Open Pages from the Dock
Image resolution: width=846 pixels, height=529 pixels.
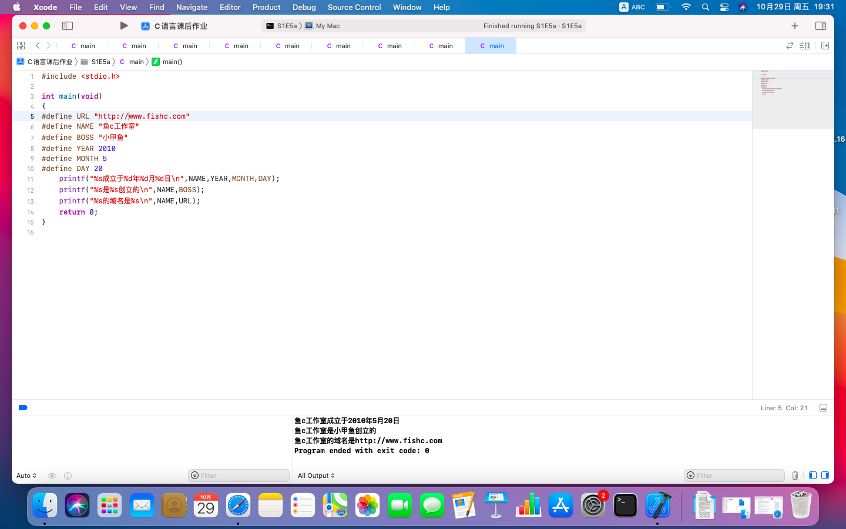pyautogui.click(x=464, y=505)
